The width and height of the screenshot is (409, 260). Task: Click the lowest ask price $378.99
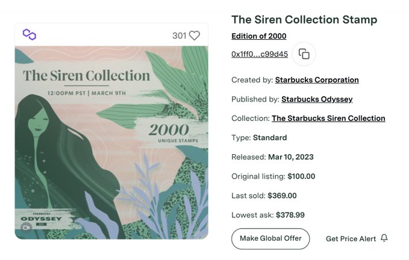[290, 215]
